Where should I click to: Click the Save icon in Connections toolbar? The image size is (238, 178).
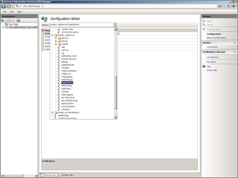(8, 20)
